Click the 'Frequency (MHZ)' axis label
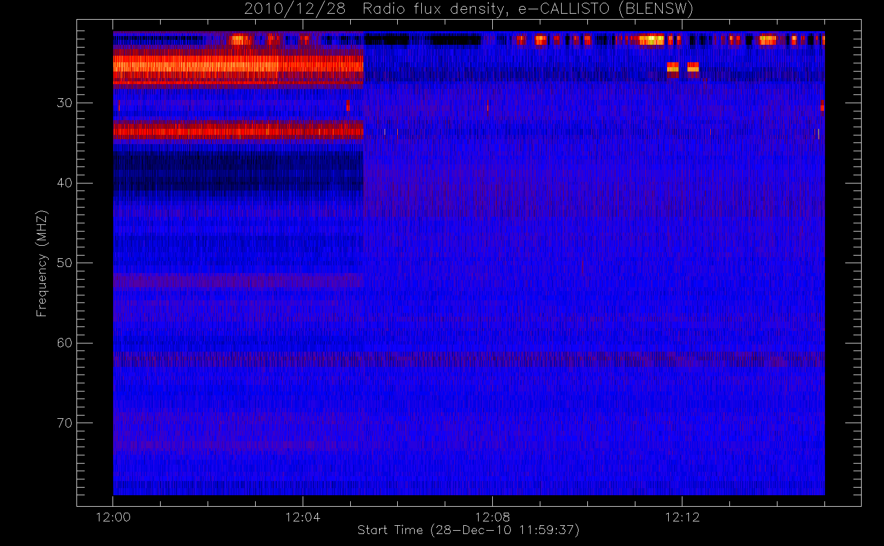This screenshot has width=884, height=546. point(42,263)
